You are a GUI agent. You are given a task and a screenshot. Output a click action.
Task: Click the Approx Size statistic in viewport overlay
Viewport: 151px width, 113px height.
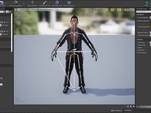(22, 22)
